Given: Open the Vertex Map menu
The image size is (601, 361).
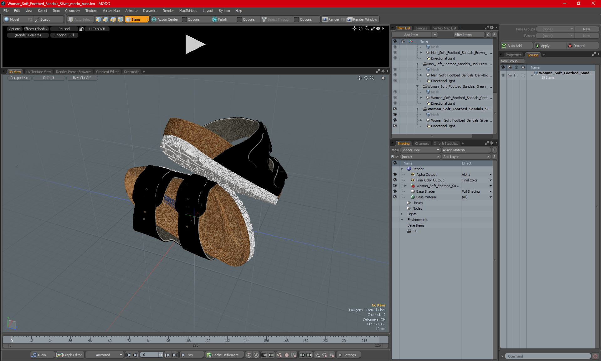Looking at the screenshot, I should point(111,11).
